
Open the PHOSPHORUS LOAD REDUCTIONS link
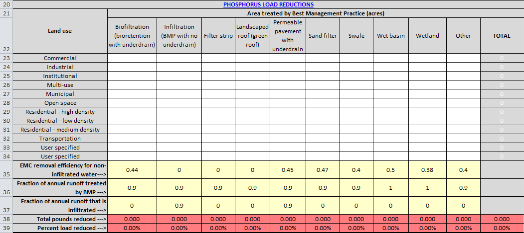click(x=268, y=4)
